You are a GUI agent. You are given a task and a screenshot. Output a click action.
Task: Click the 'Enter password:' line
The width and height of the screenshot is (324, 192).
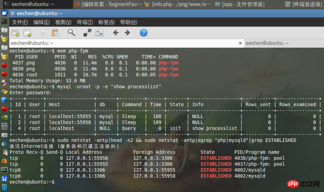click(x=30, y=93)
